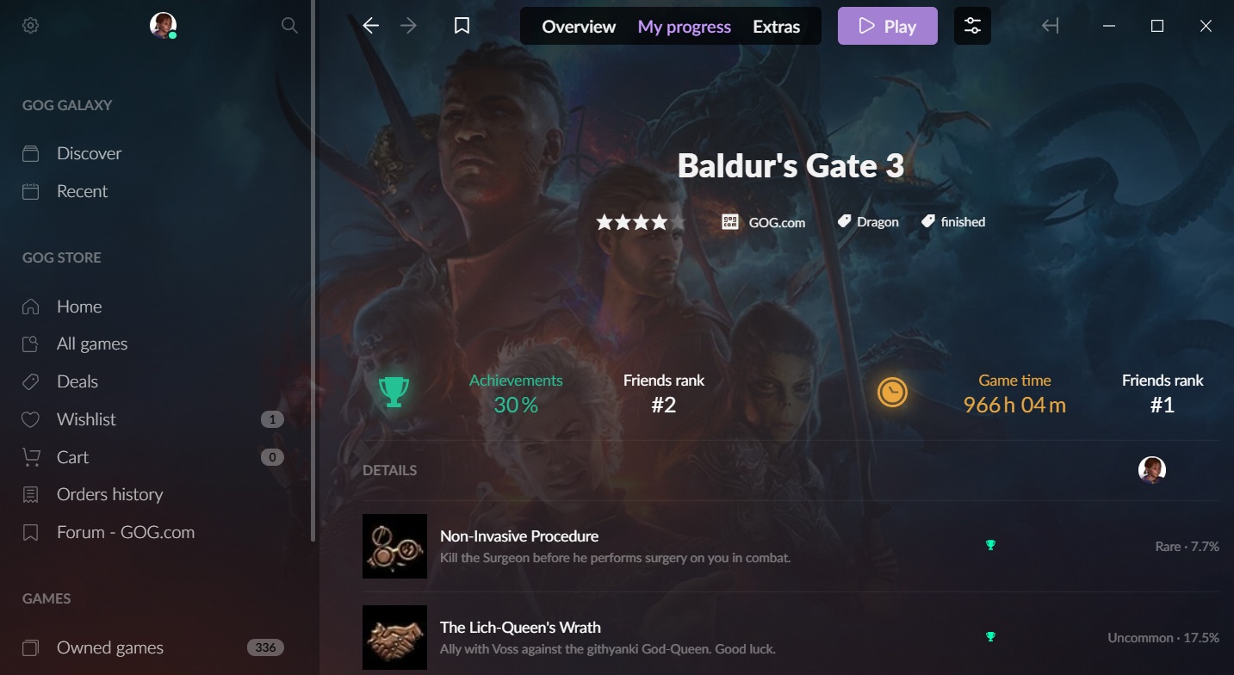This screenshot has width=1234, height=675.
Task: Switch to the Overview tab
Action: (579, 27)
